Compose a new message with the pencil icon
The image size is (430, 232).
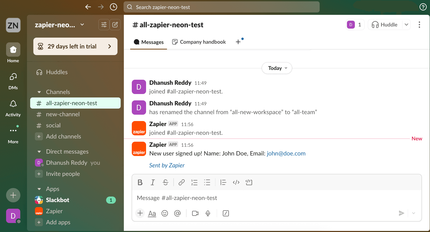(x=115, y=25)
